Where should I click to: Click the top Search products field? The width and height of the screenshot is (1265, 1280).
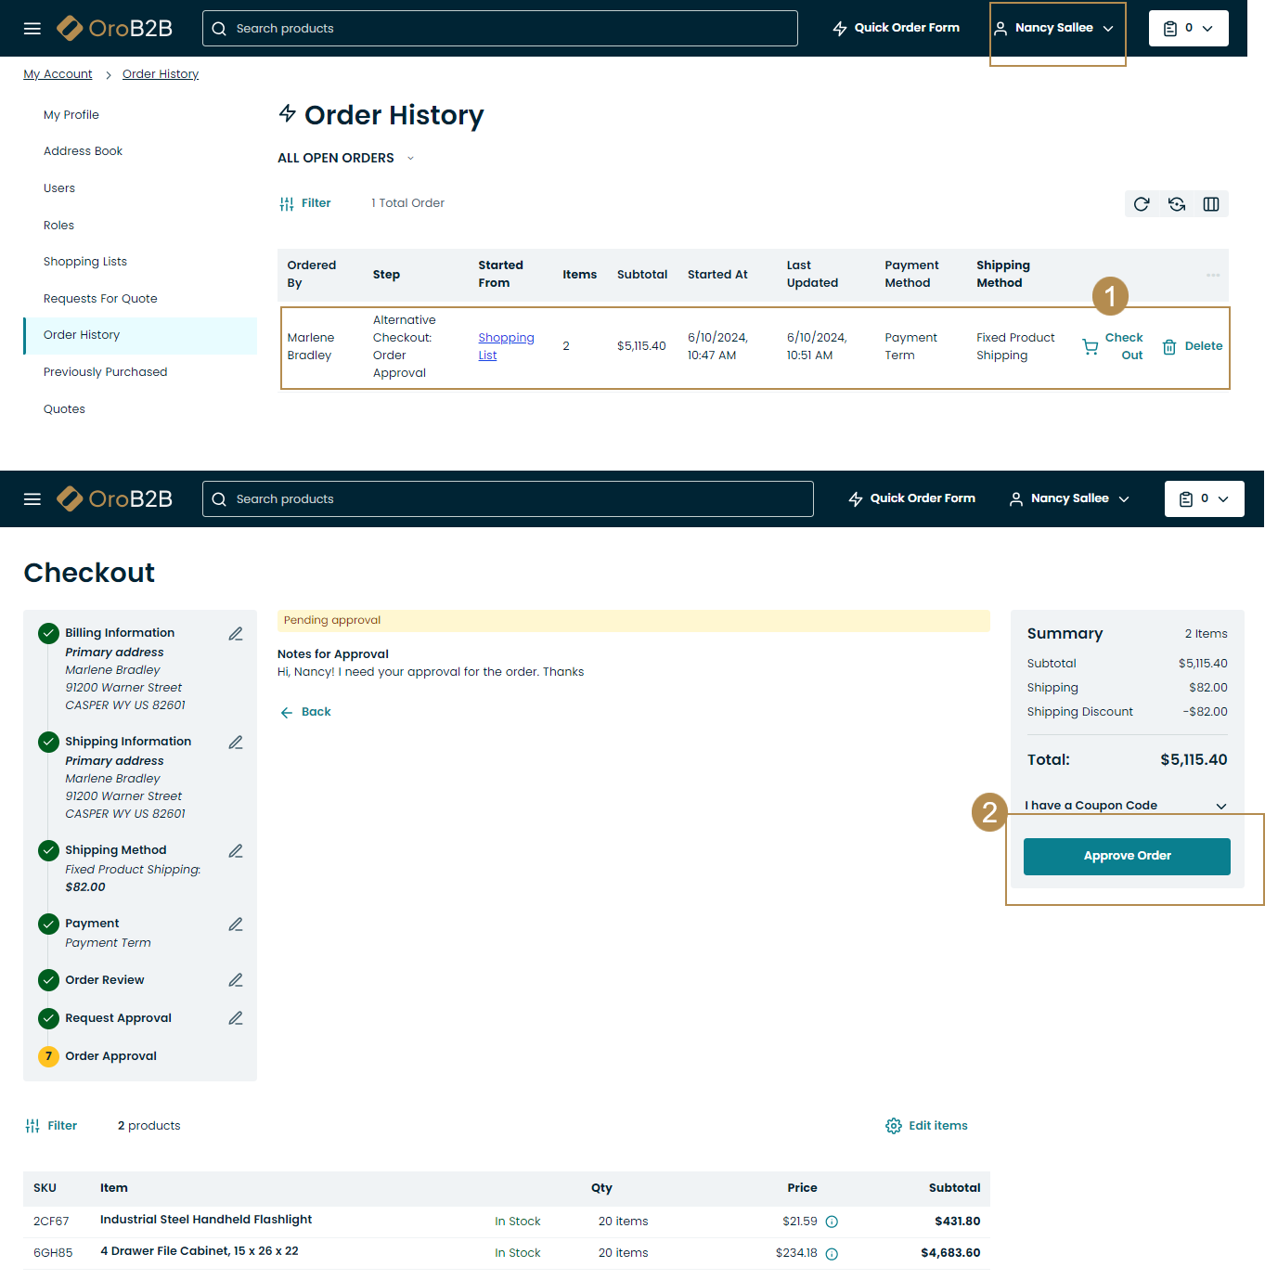point(501,29)
